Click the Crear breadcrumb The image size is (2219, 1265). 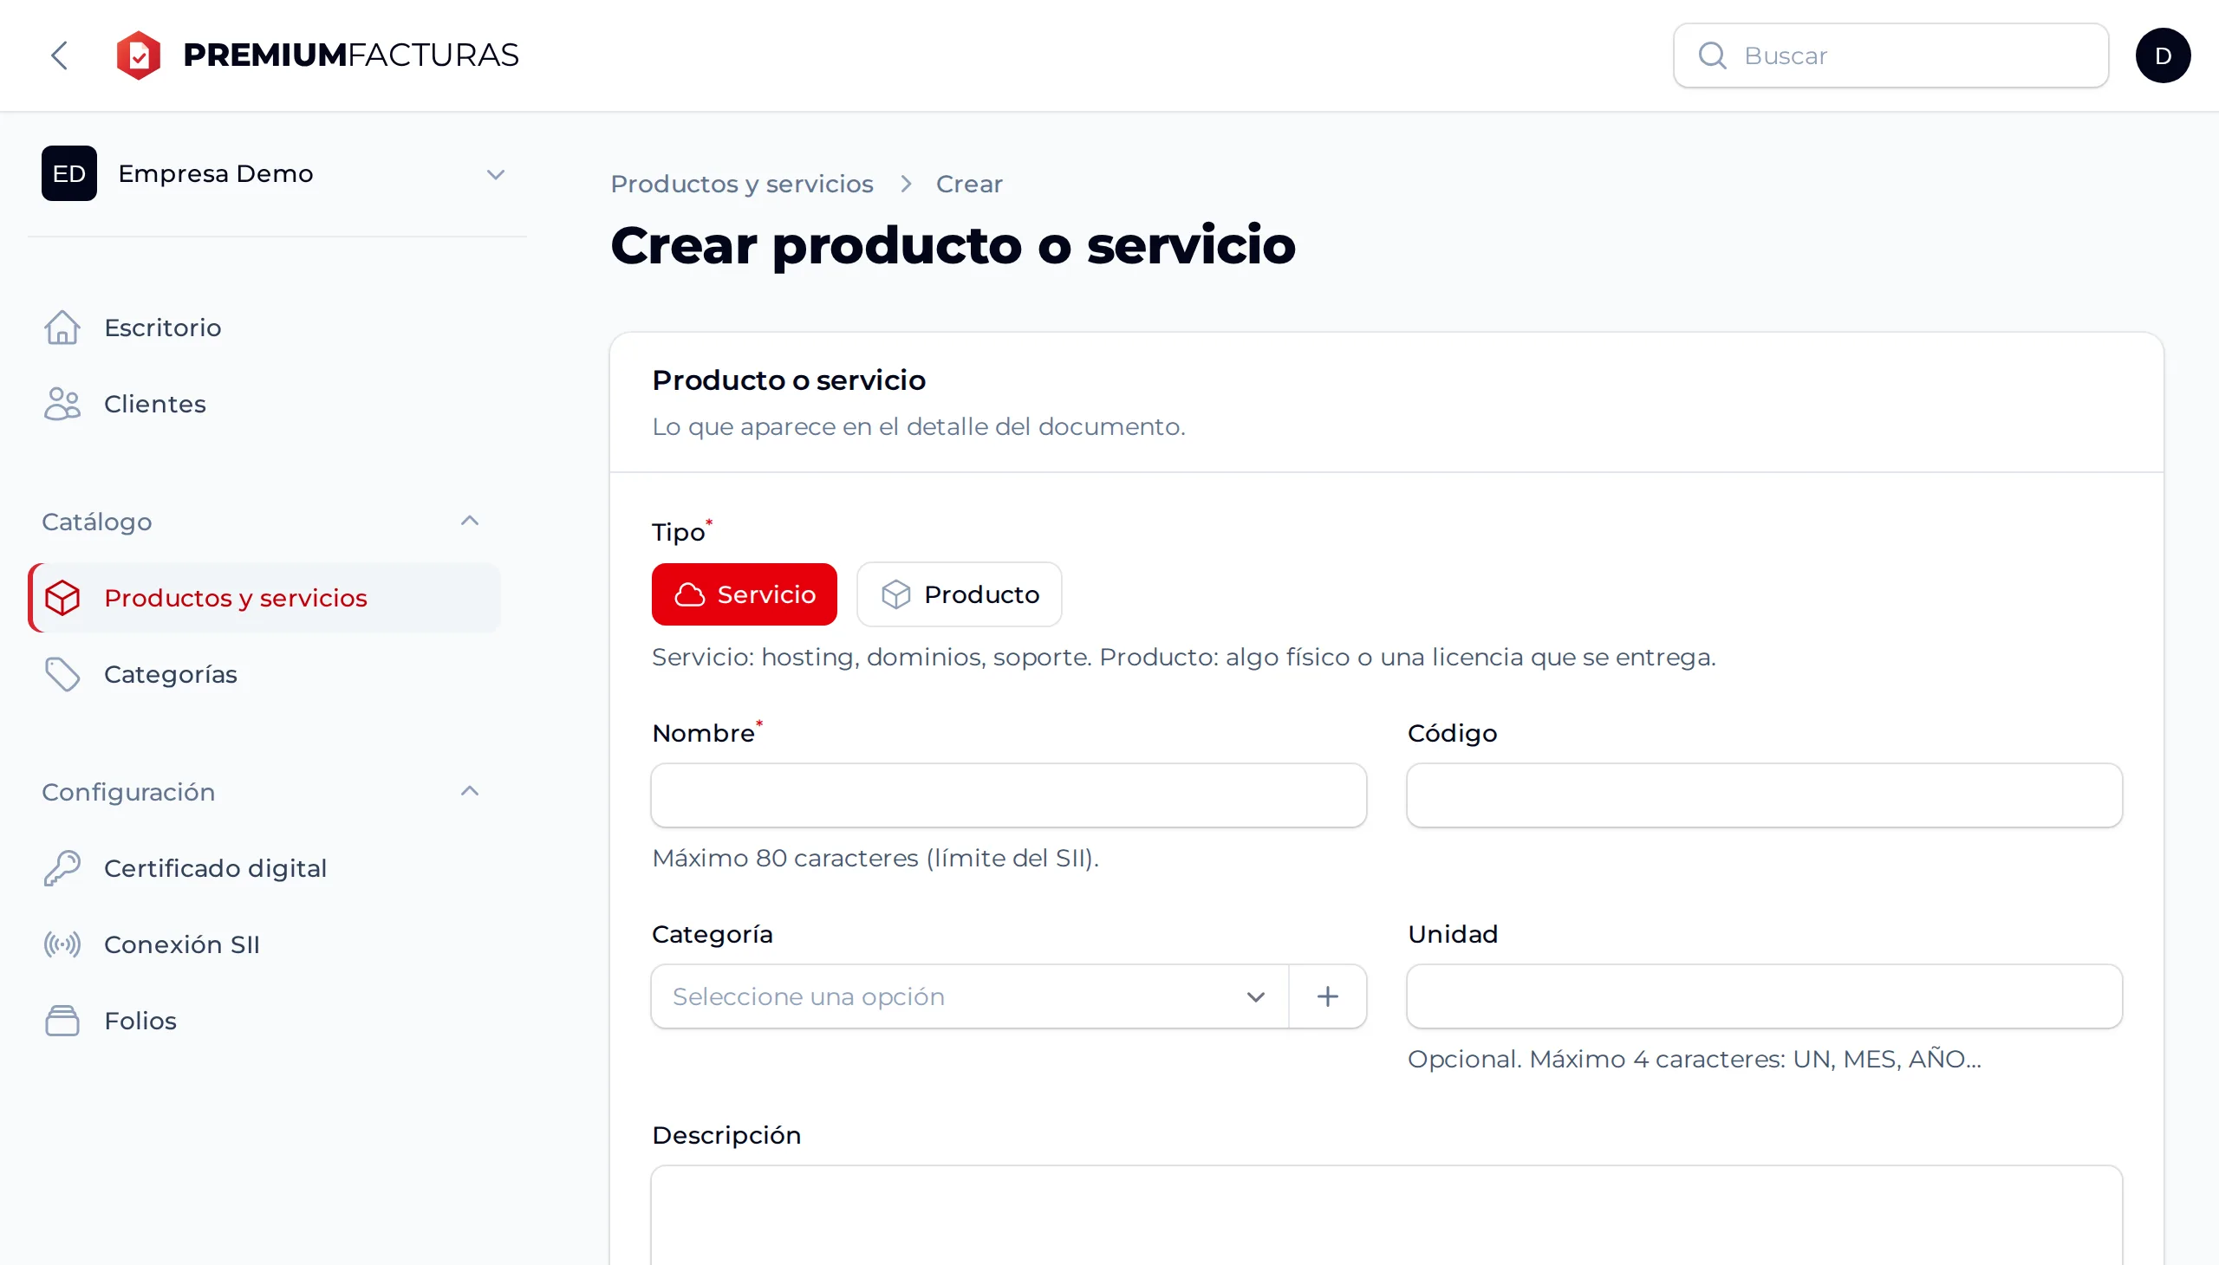pyautogui.click(x=969, y=185)
